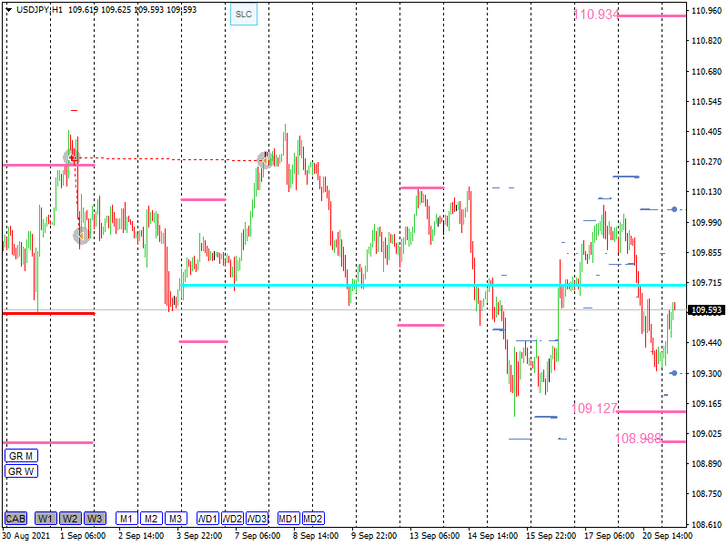Select the M3 button
The image size is (728, 546).
[x=176, y=519]
